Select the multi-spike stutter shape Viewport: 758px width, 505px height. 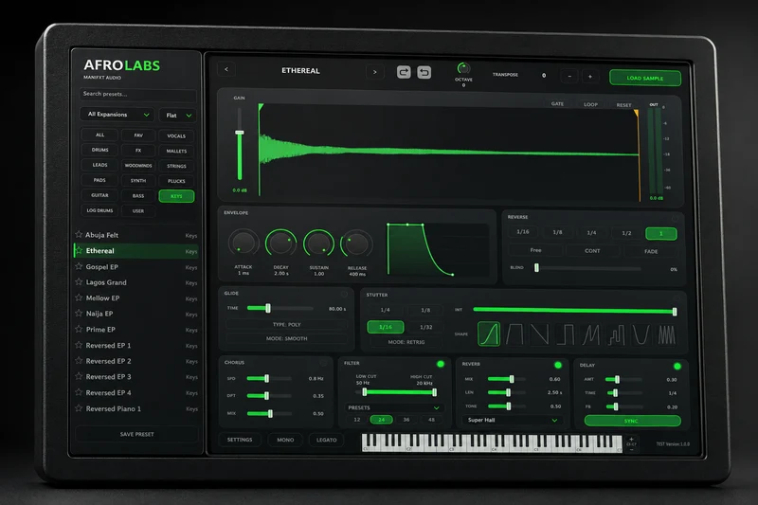coord(667,335)
